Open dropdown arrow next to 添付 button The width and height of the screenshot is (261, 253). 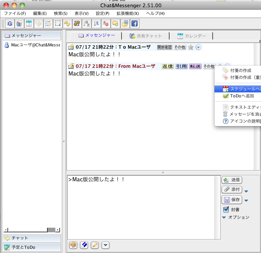pos(246,191)
